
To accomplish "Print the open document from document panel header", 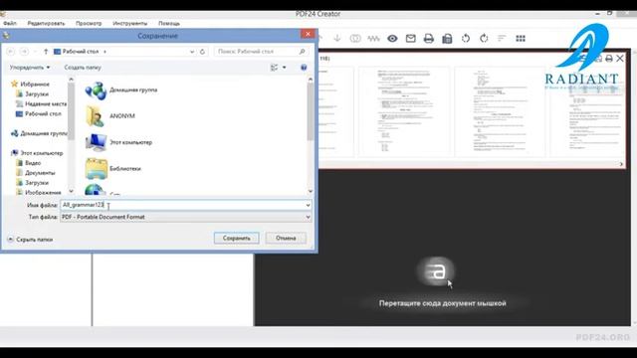I will [608, 59].
